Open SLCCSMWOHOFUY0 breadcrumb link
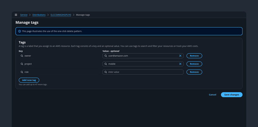The width and height of the screenshot is (258, 127). pyautogui.click(x=61, y=15)
